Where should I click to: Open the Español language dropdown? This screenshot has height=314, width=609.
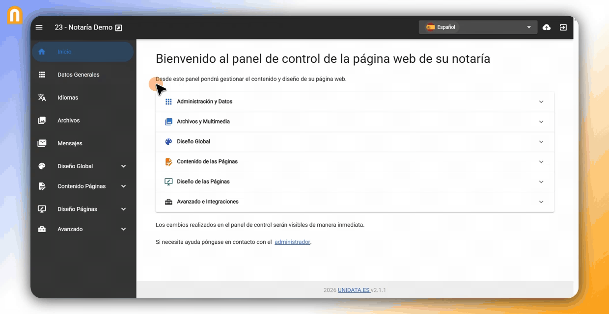tap(478, 27)
